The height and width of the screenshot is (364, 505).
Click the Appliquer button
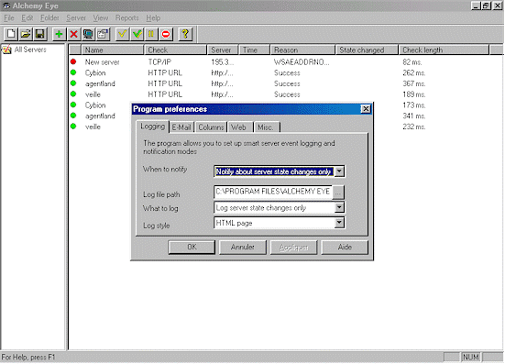293,247
